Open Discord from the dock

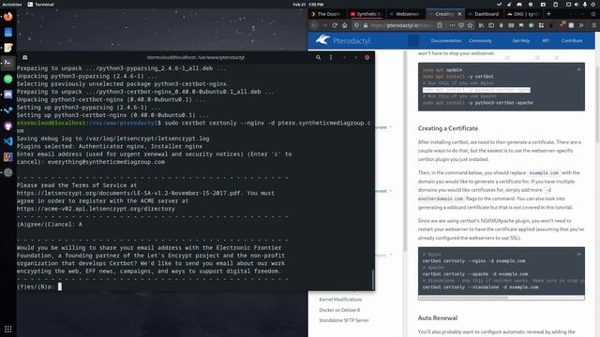click(8, 95)
